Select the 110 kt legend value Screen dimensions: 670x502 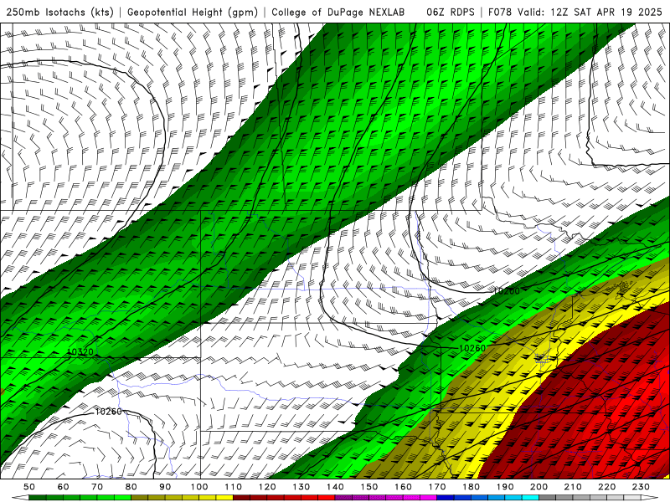click(x=234, y=487)
